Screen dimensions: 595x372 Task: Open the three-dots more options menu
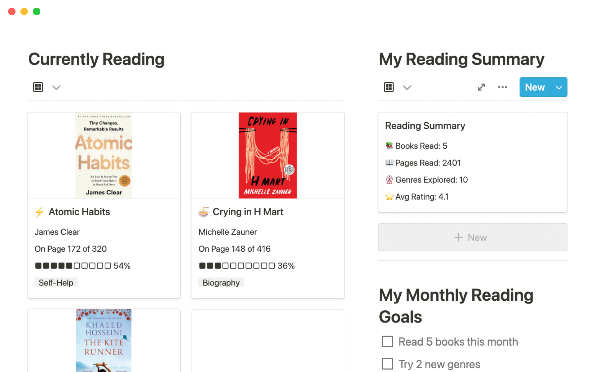click(x=502, y=87)
